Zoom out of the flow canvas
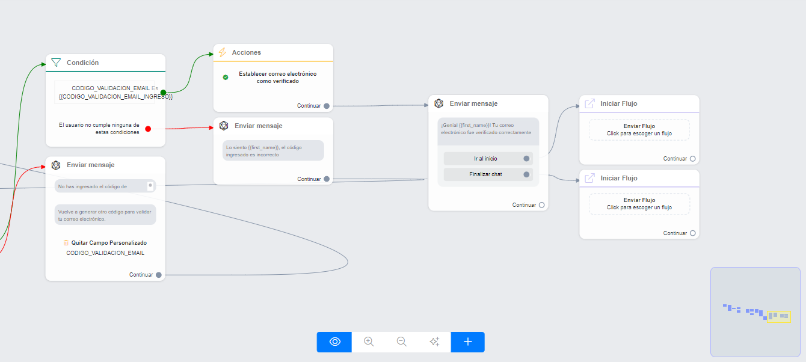 pos(402,342)
